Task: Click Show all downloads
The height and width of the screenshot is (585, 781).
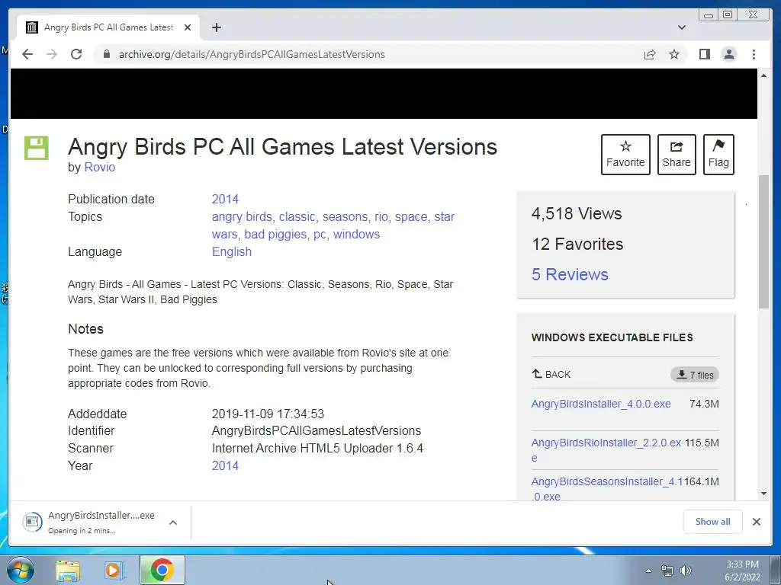Action: [x=712, y=521]
